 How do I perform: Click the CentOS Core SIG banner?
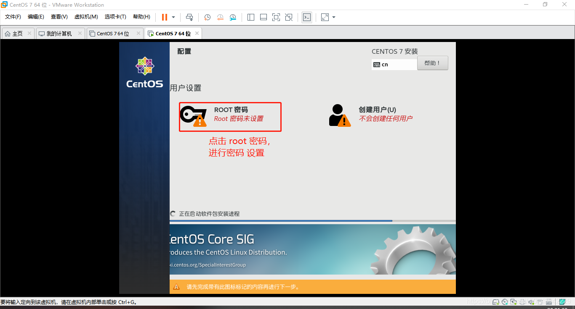pyautogui.click(x=313, y=249)
